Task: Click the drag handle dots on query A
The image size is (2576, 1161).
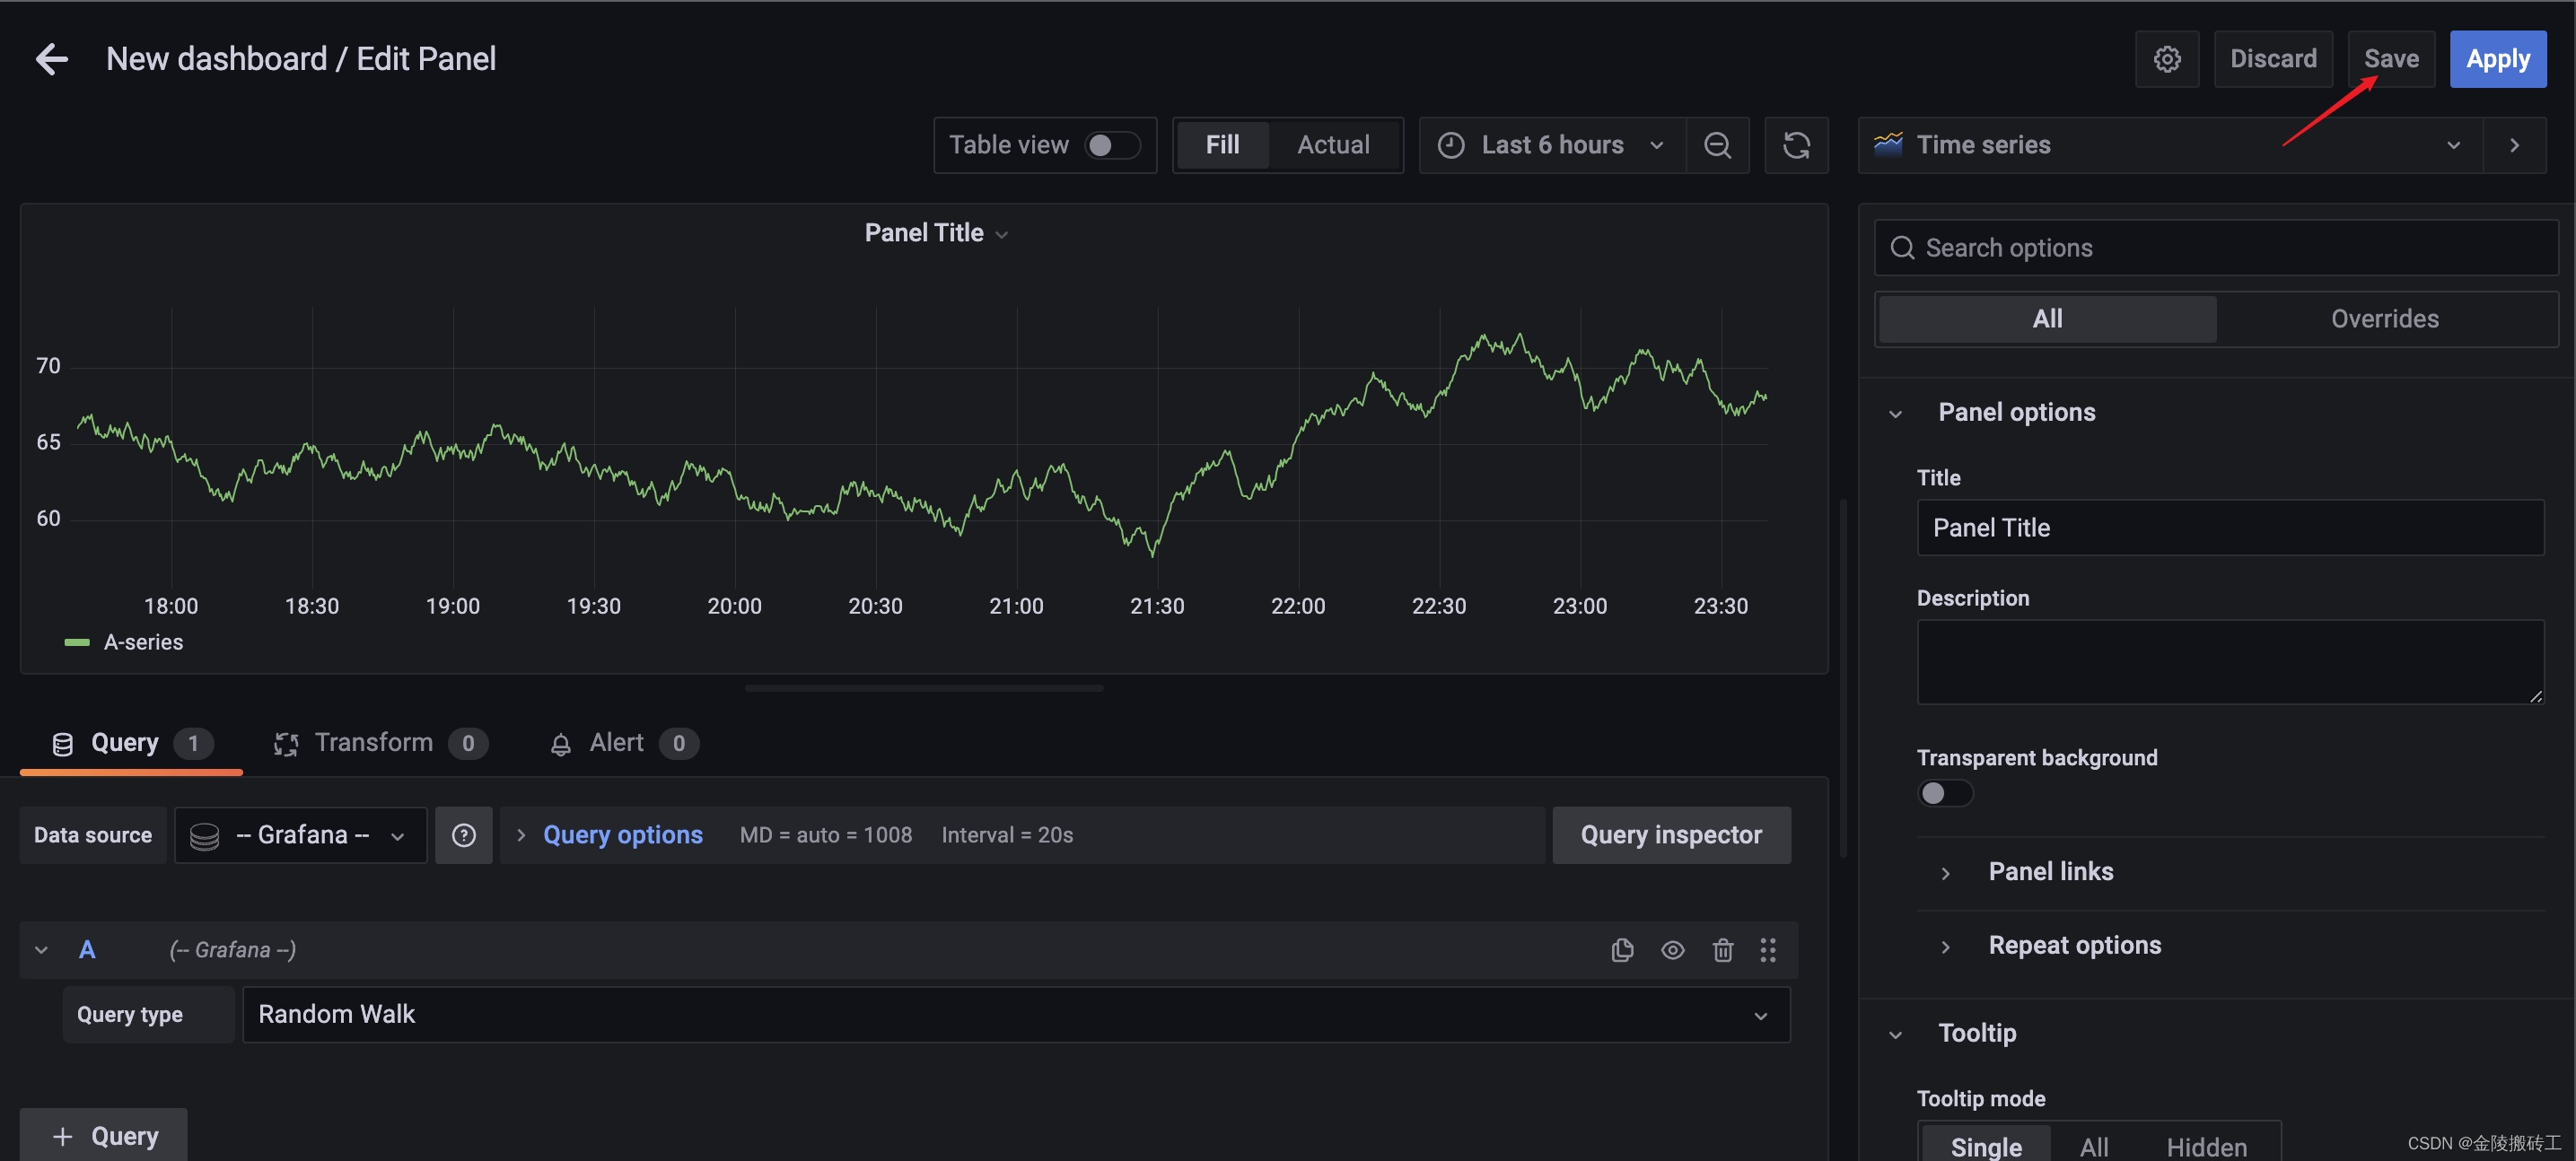Action: [x=1768, y=950]
